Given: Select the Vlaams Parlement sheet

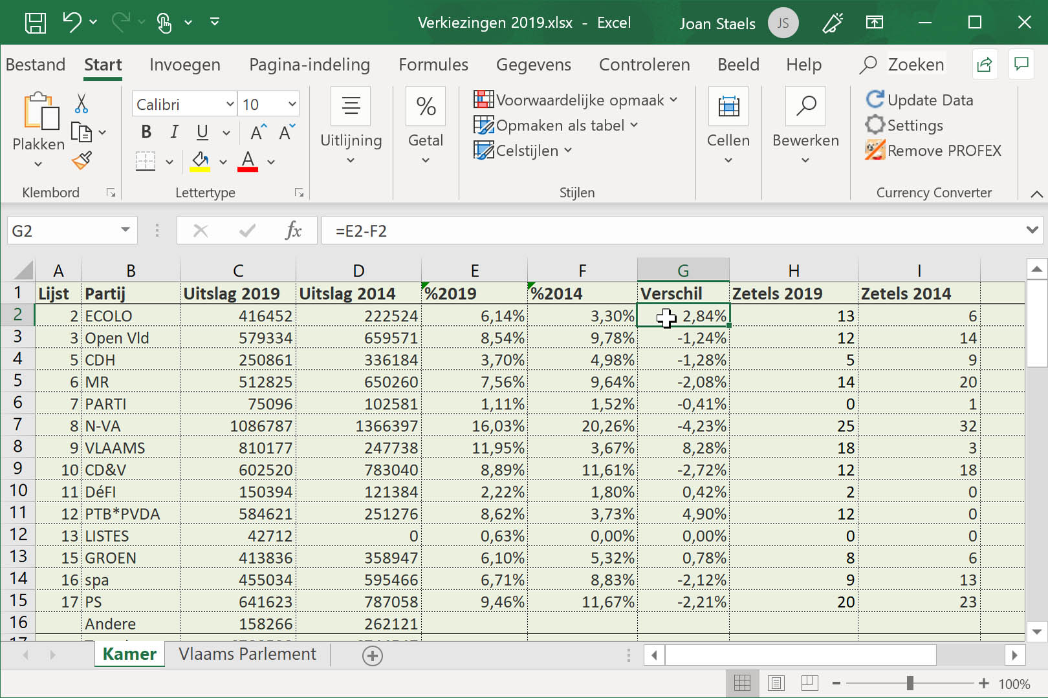Looking at the screenshot, I should [247, 654].
